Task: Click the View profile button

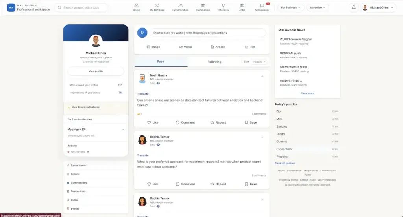Action: (x=96, y=71)
